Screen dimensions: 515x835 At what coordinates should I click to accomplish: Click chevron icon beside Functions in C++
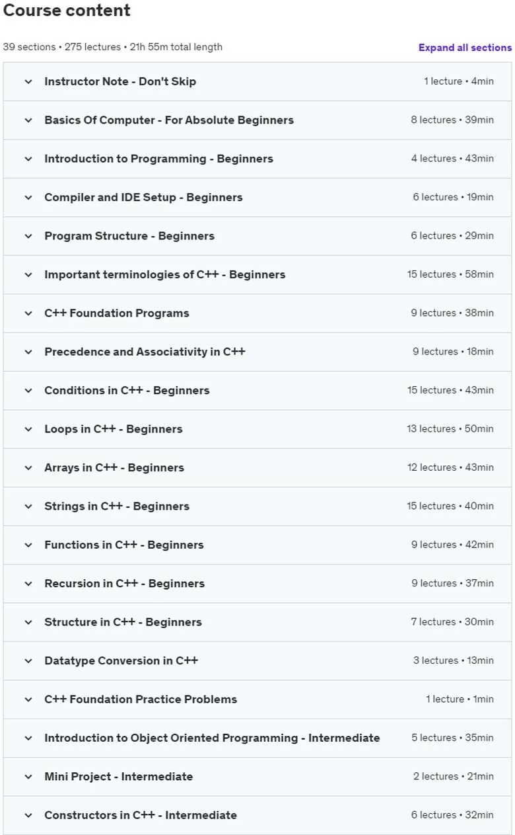click(28, 545)
